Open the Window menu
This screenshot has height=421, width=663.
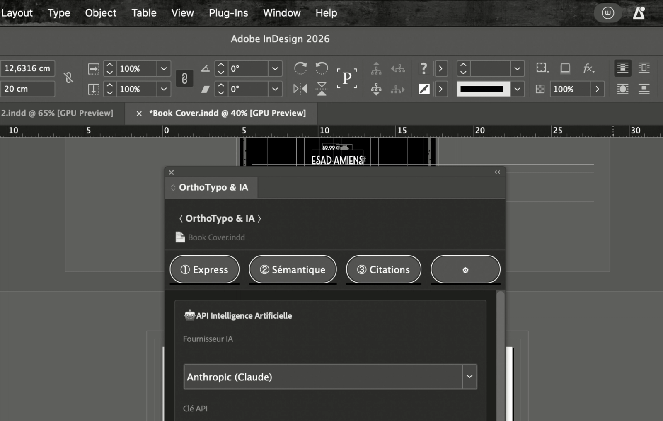click(x=282, y=13)
